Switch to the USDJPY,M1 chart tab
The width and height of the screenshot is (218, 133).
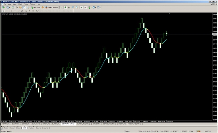(x=122, y=124)
